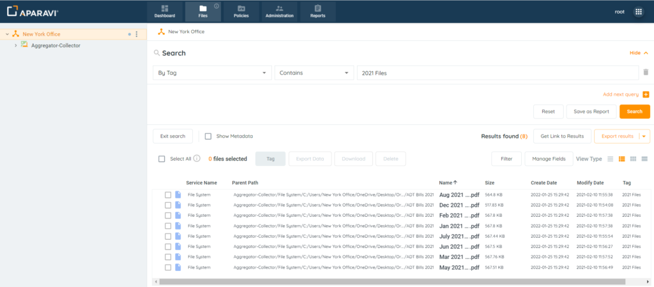This screenshot has height=287, width=654.
Task: Switch to the compact list view type
Action: pos(610,158)
